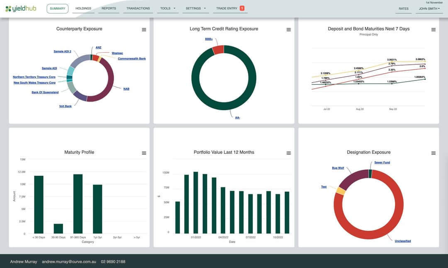Screen dimensions: 448x268
Task: Click the NAB counterparty label link
Action: click(126, 89)
